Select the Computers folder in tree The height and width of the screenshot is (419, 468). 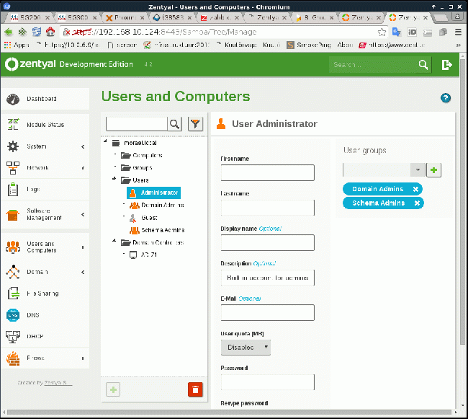click(x=148, y=155)
